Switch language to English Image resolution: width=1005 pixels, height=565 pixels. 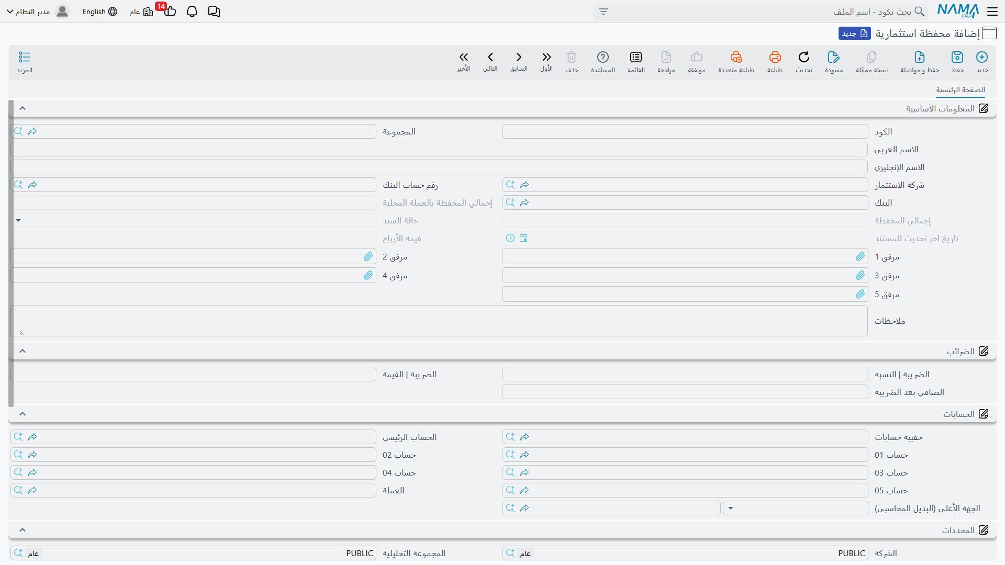(x=99, y=12)
